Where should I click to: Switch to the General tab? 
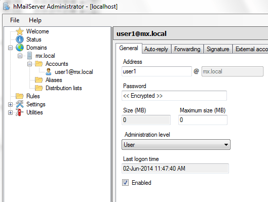(129, 48)
